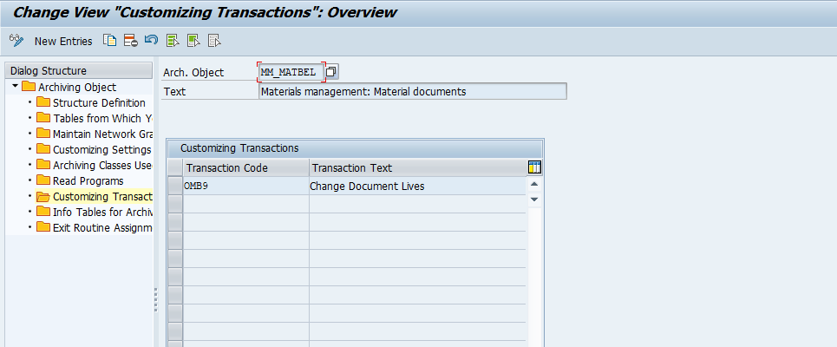
Task: Collapse the Archiving Object tree node
Action: click(x=15, y=86)
